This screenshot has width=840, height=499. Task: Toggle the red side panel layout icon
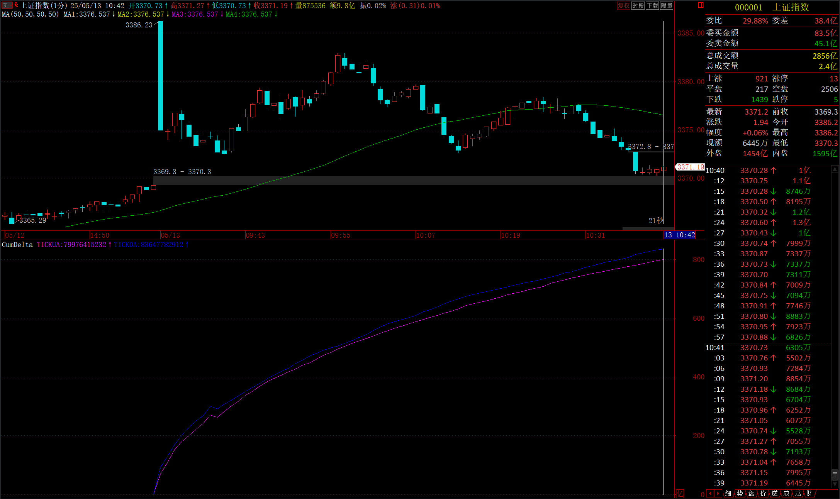(701, 5)
